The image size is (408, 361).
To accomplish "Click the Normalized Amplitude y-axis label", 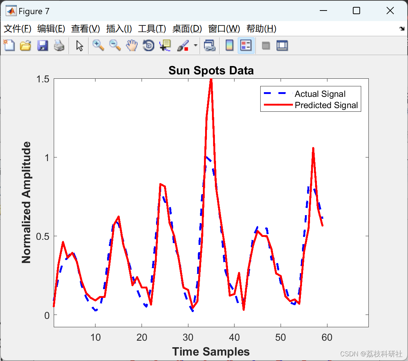I will point(26,202).
